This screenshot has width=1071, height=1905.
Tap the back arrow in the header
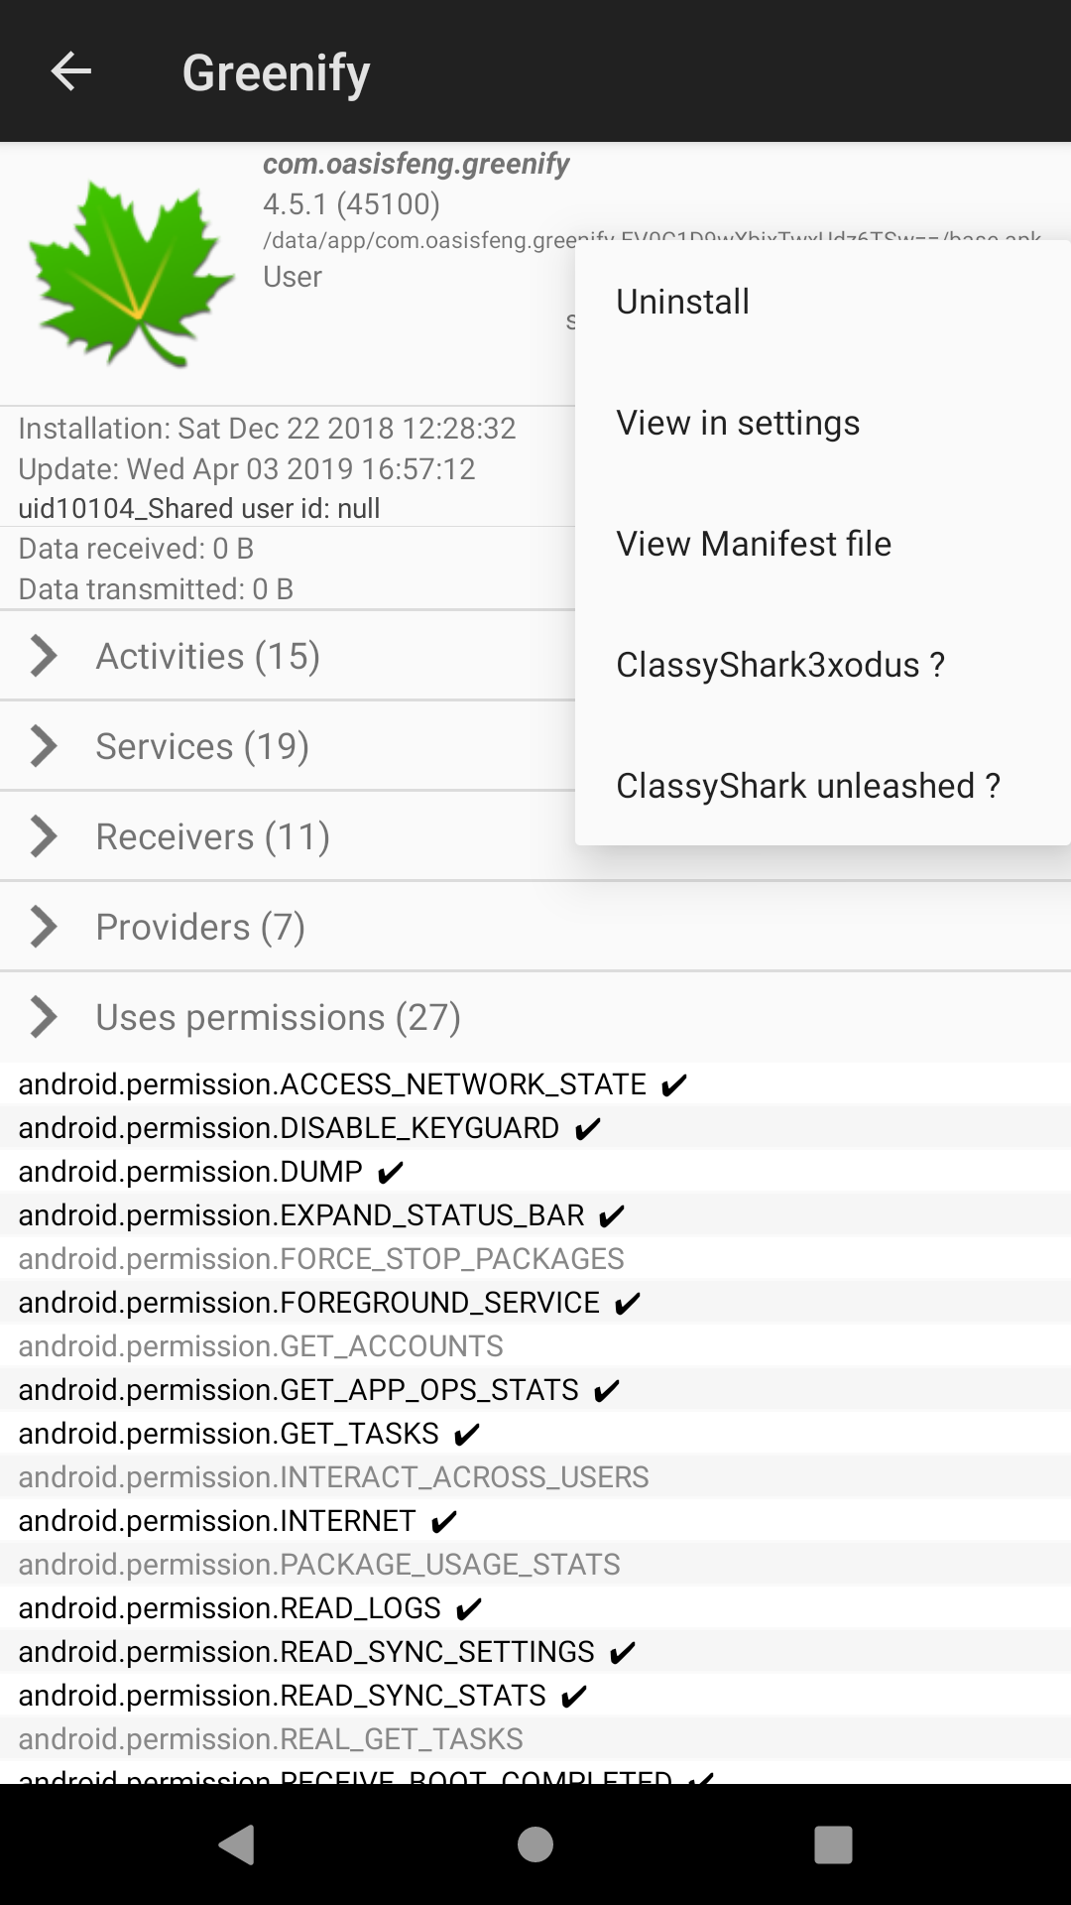click(x=71, y=71)
